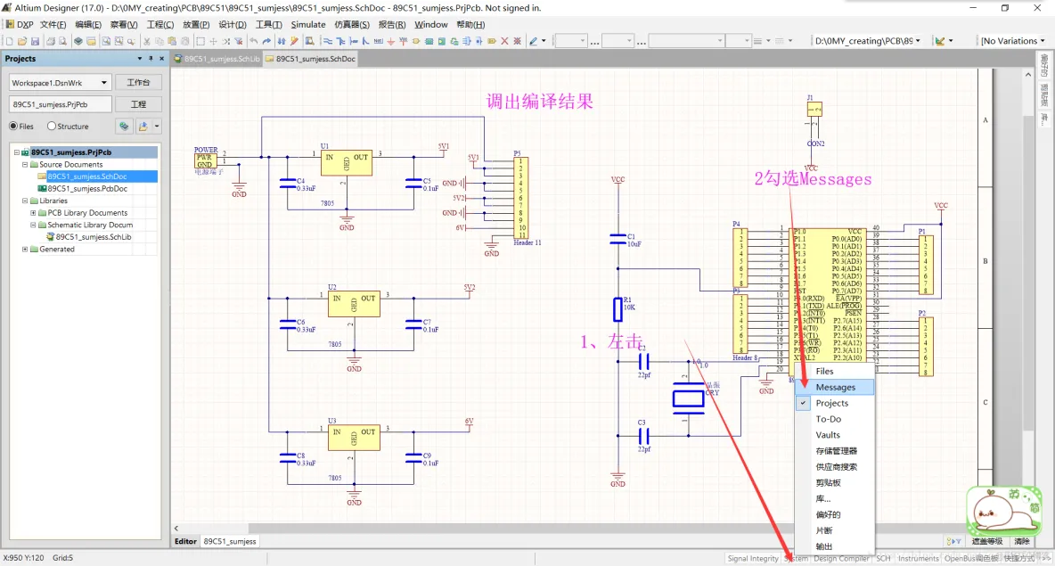Select the Place Net Label icon
Image resolution: width=1055 pixels, height=566 pixels.
click(378, 41)
